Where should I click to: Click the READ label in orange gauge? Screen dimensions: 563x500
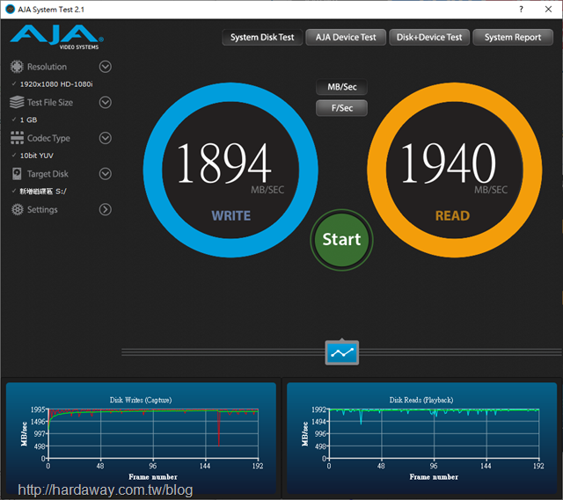[452, 215]
